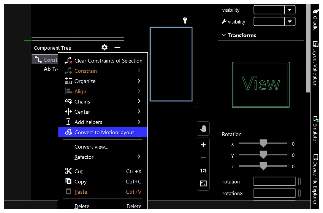Set zoom to 1:1 actual size
323x213 pixels.
203,171
